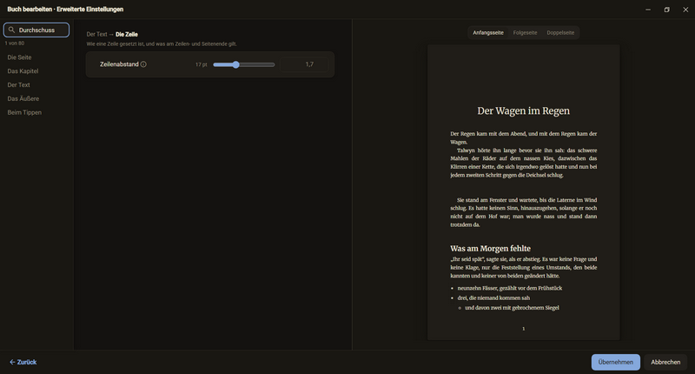Open the Das Kapitel category
The image size is (695, 374).
[23, 71]
